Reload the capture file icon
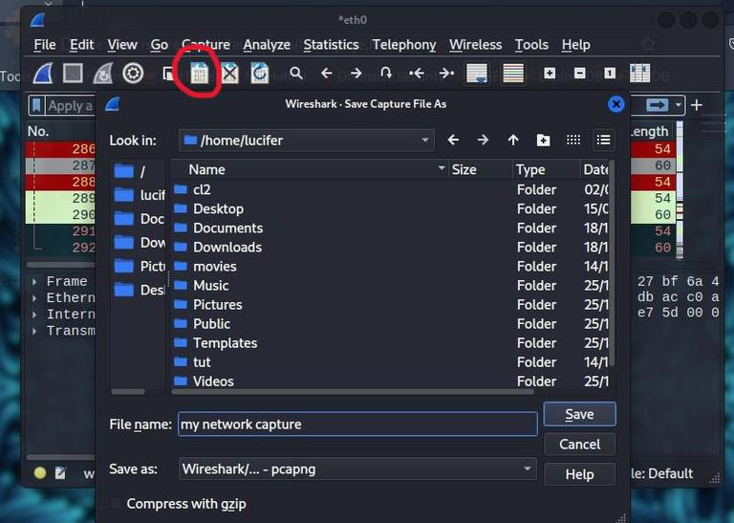This screenshot has height=523, width=734. coord(260,73)
